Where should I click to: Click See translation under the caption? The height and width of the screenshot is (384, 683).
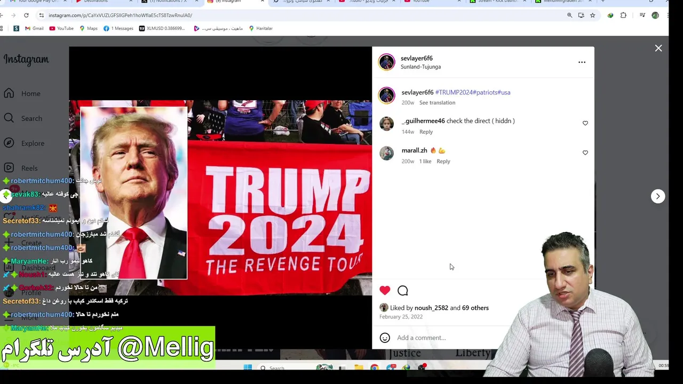(437, 102)
